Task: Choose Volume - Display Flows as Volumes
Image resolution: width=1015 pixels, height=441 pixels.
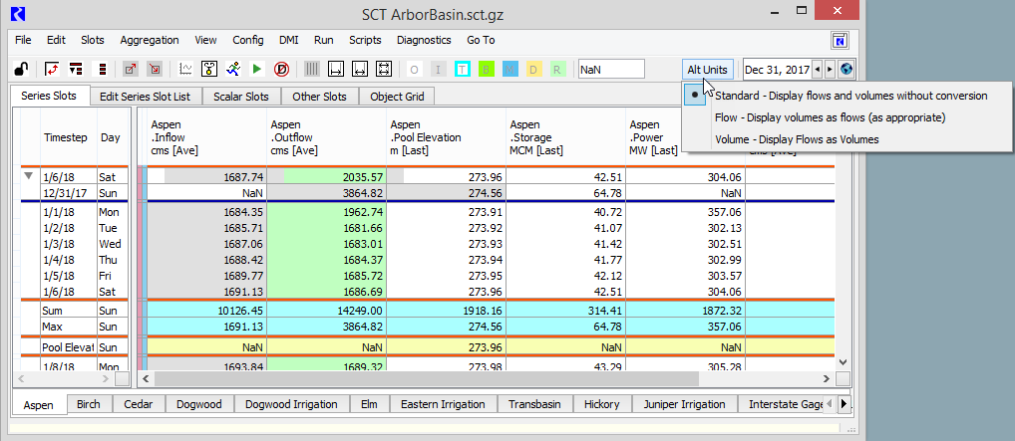Action: click(x=796, y=139)
